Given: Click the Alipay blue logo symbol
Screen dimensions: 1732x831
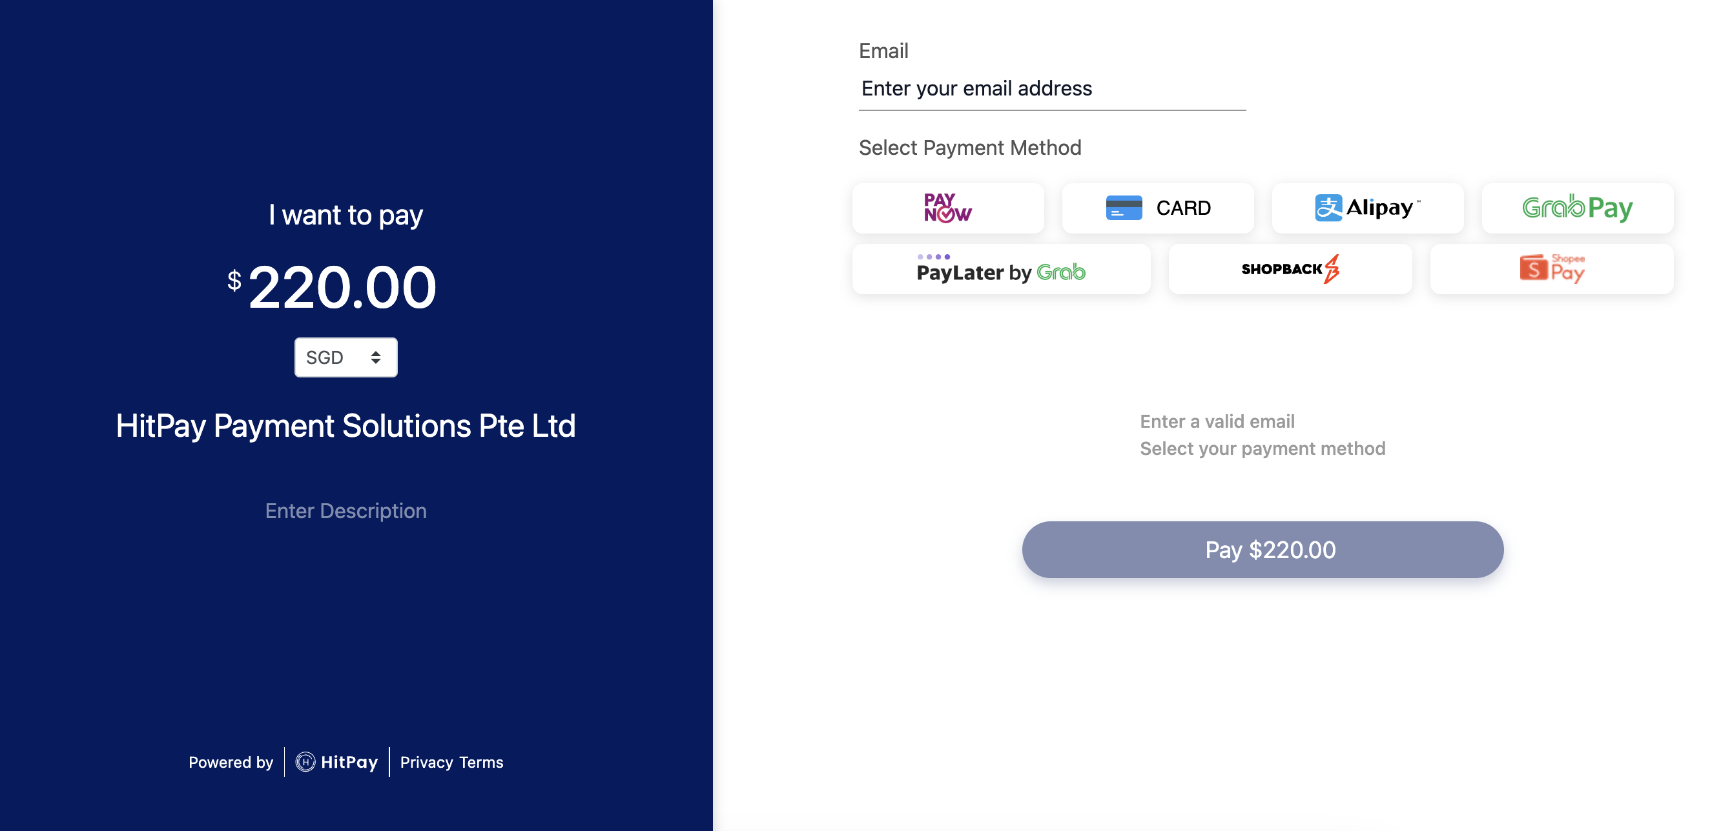Looking at the screenshot, I should coord(1328,208).
